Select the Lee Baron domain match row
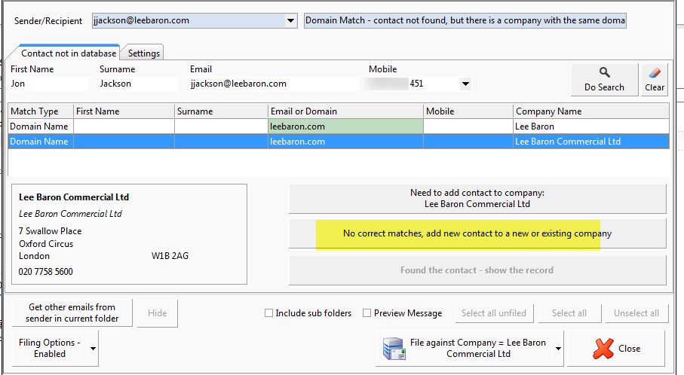 338,127
